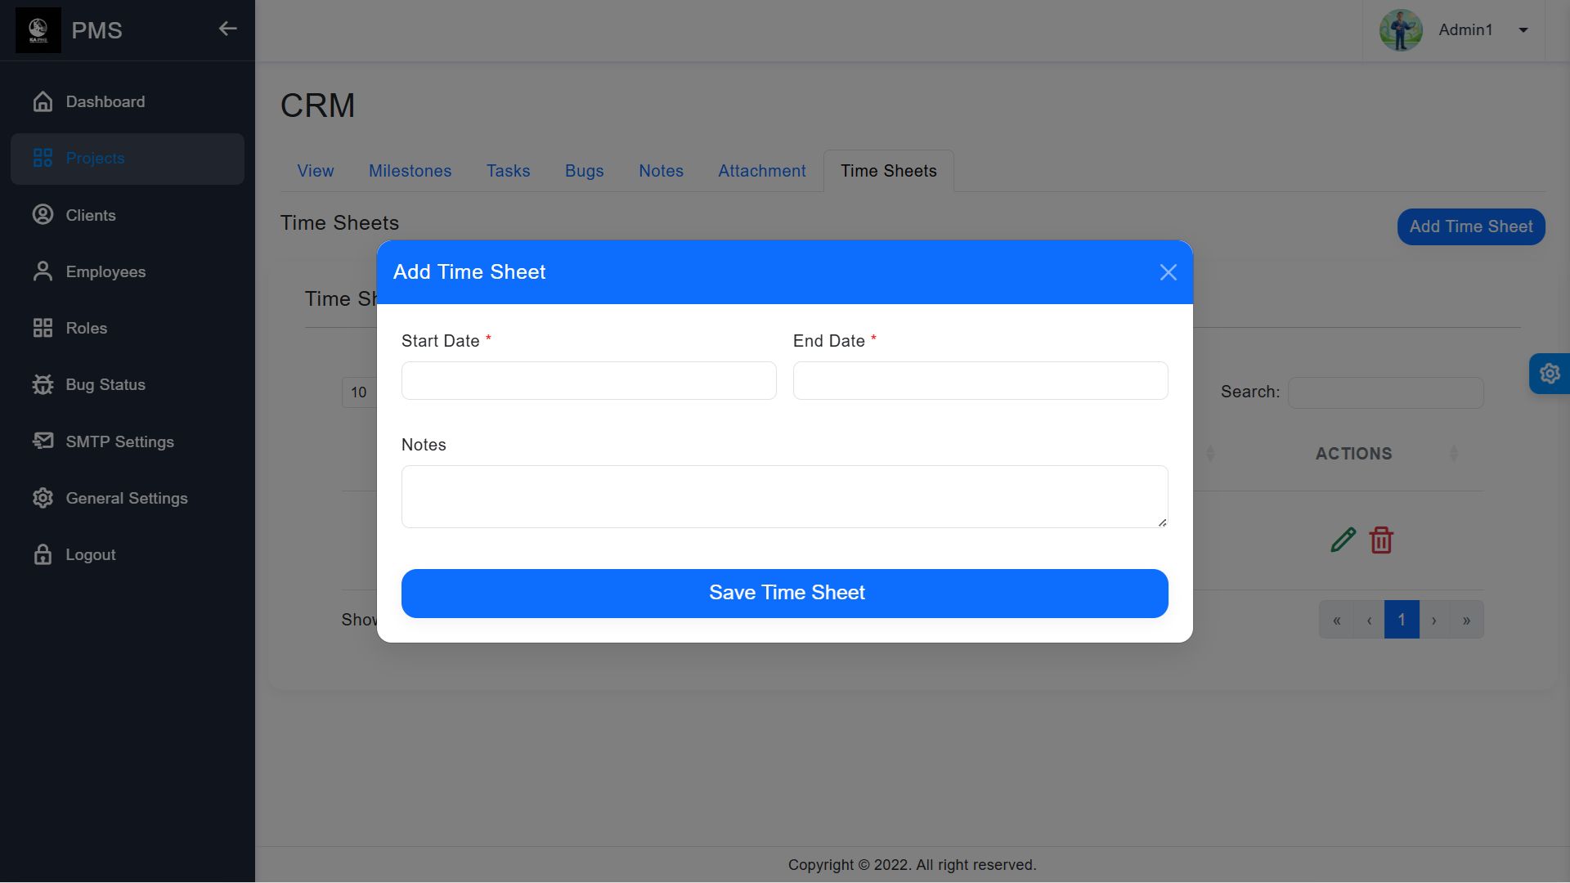
Task: Switch to the Milestones tab
Action: point(410,171)
